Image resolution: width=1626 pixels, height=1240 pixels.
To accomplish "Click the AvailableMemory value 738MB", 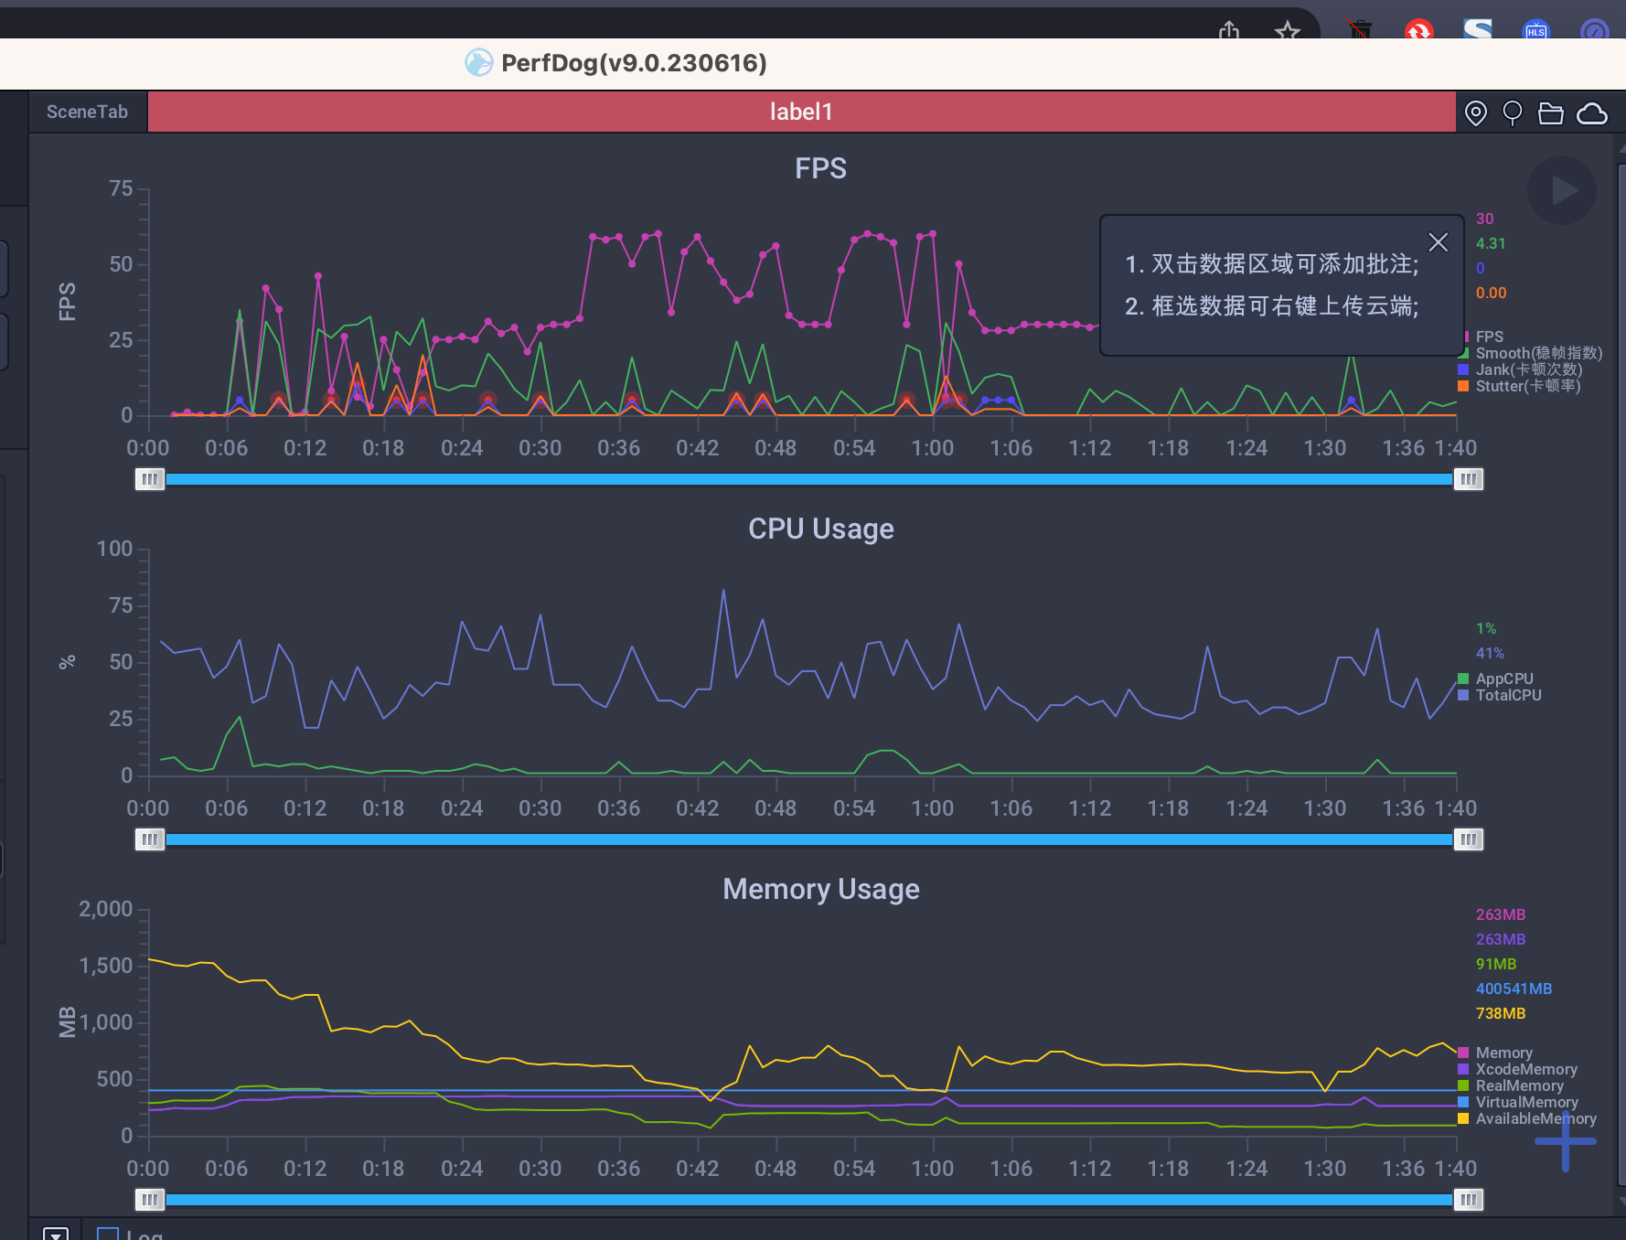I will 1500,1013.
